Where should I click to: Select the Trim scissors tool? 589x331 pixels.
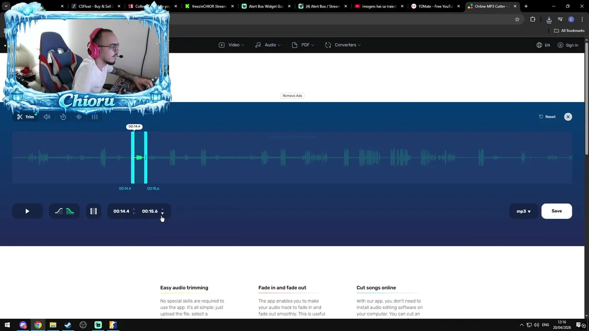point(26,117)
